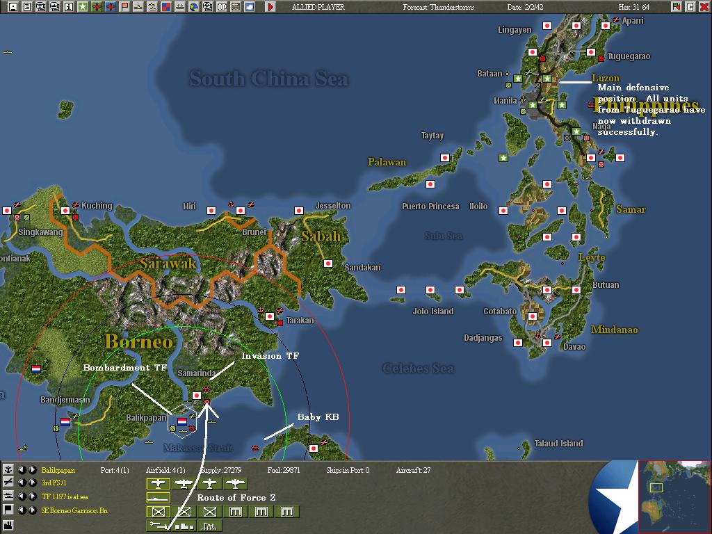Select Japanese base flag at Tarakan
Viewport: 712px width, 534px height.
coord(270,316)
